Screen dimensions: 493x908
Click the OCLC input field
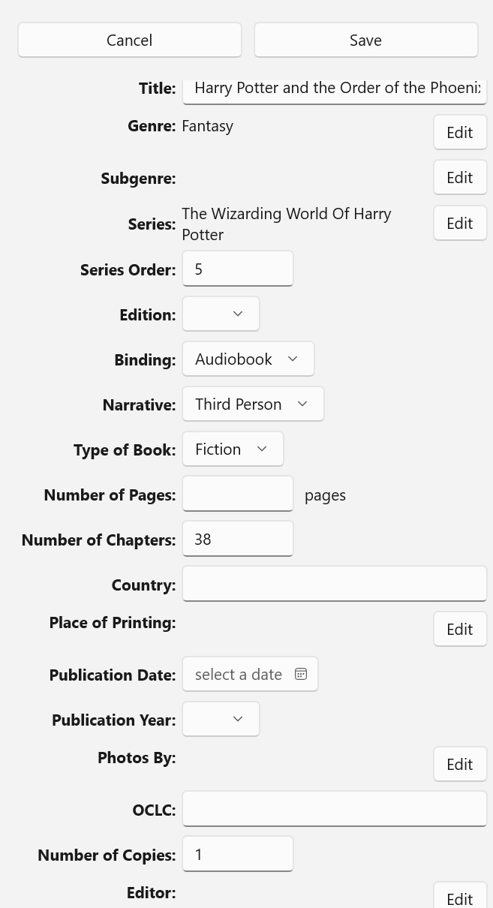pyautogui.click(x=335, y=809)
